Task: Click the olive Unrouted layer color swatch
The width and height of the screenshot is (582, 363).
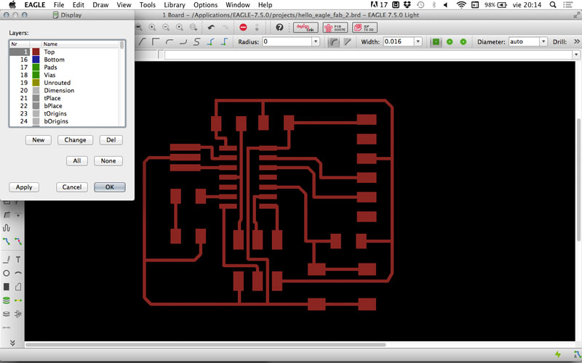Action: tap(36, 83)
